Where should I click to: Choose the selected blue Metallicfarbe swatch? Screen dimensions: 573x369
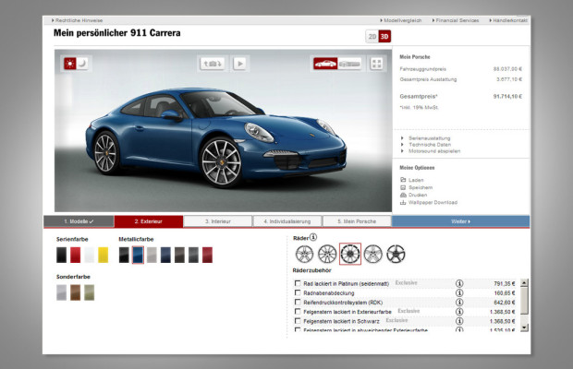pyautogui.click(x=138, y=255)
